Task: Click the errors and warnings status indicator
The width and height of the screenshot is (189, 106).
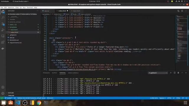Action: (50, 98)
